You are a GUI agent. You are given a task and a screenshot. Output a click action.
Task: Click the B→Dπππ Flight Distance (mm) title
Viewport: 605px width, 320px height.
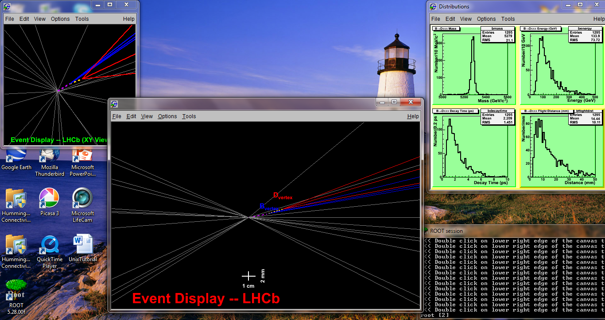click(547, 111)
